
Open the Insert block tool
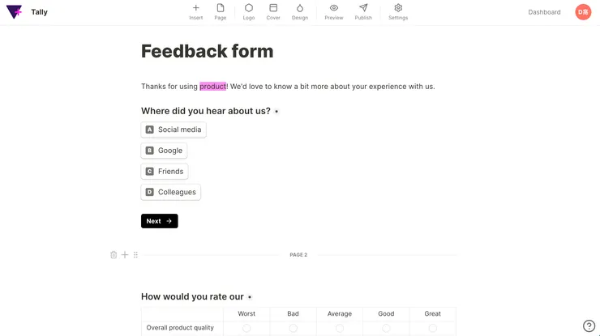[195, 11]
